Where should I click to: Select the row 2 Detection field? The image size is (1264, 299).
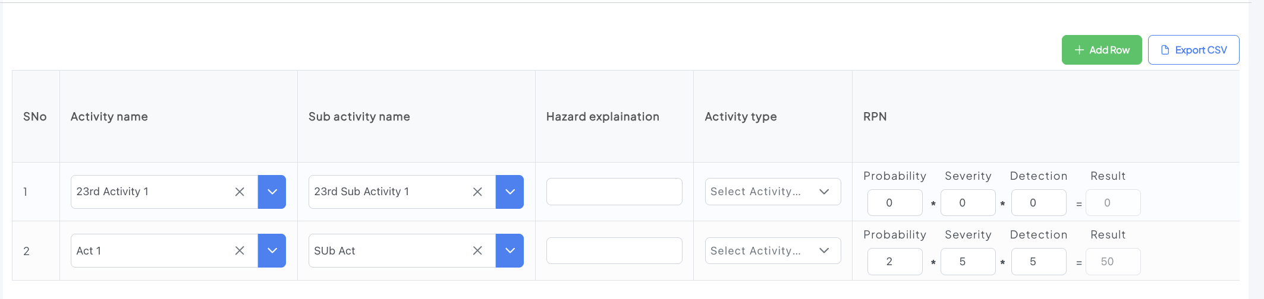pyautogui.click(x=1038, y=262)
